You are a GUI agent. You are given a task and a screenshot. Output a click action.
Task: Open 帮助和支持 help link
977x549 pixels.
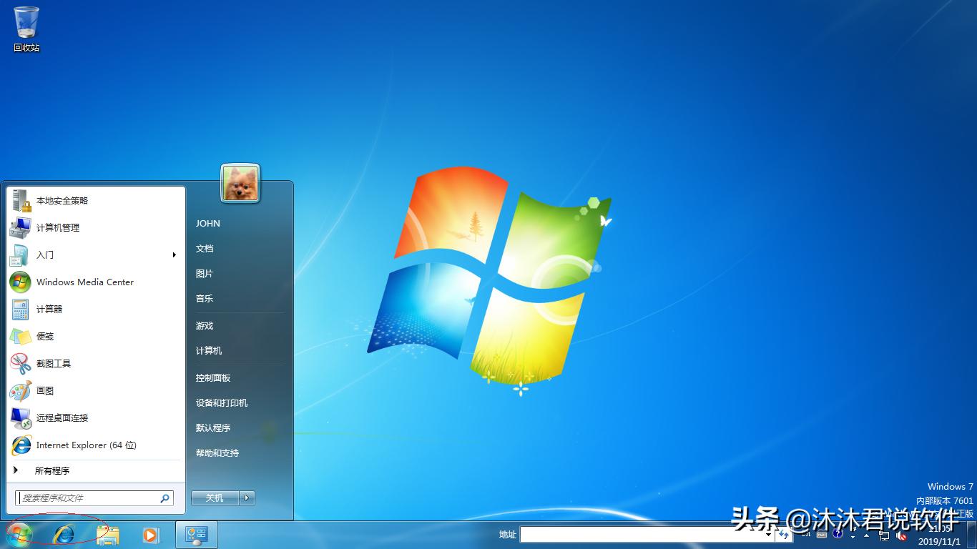tap(217, 452)
